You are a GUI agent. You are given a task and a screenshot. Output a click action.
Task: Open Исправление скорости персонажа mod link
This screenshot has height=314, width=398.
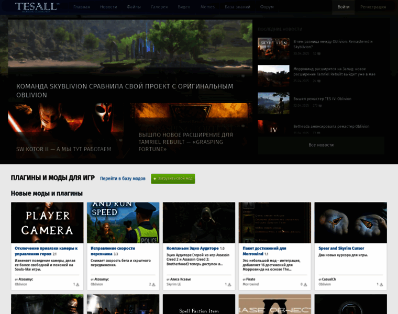[113, 251]
